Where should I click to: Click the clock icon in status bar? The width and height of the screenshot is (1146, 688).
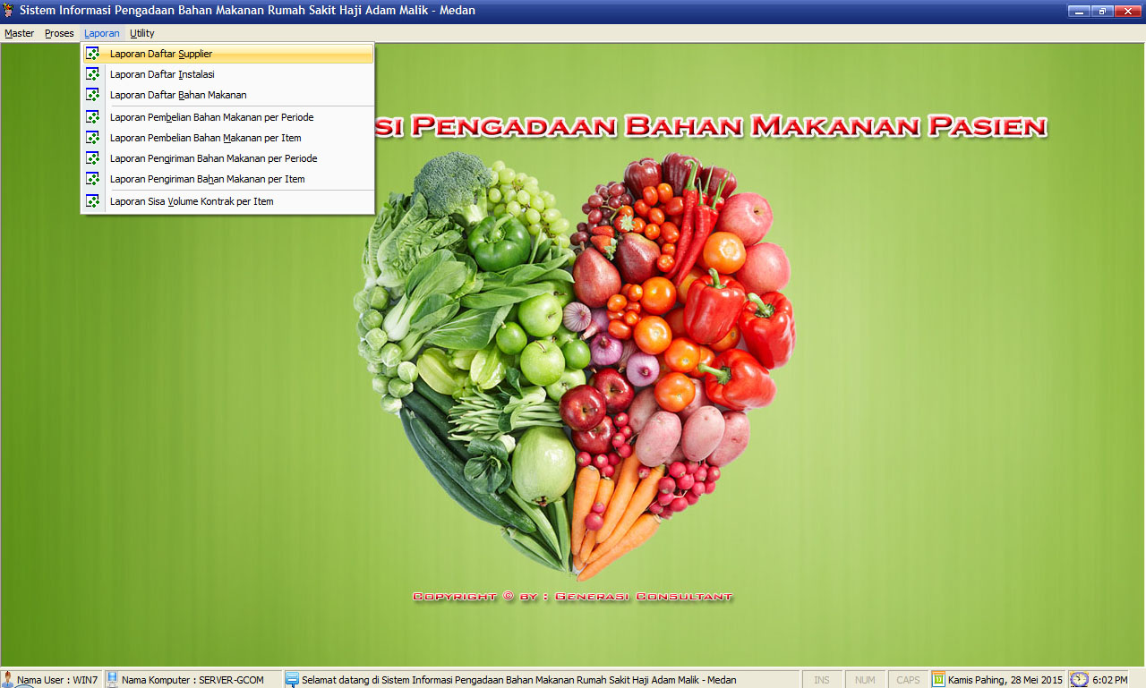pyautogui.click(x=1079, y=679)
